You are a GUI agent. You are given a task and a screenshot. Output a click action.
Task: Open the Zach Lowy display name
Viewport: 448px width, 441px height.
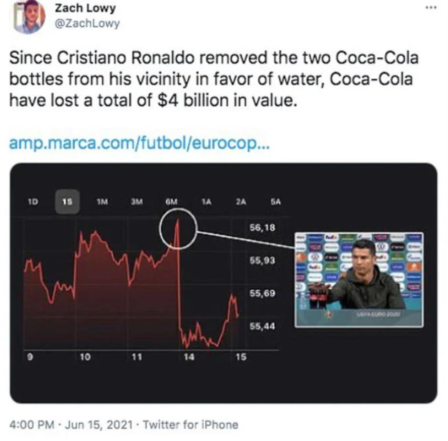pos(85,9)
